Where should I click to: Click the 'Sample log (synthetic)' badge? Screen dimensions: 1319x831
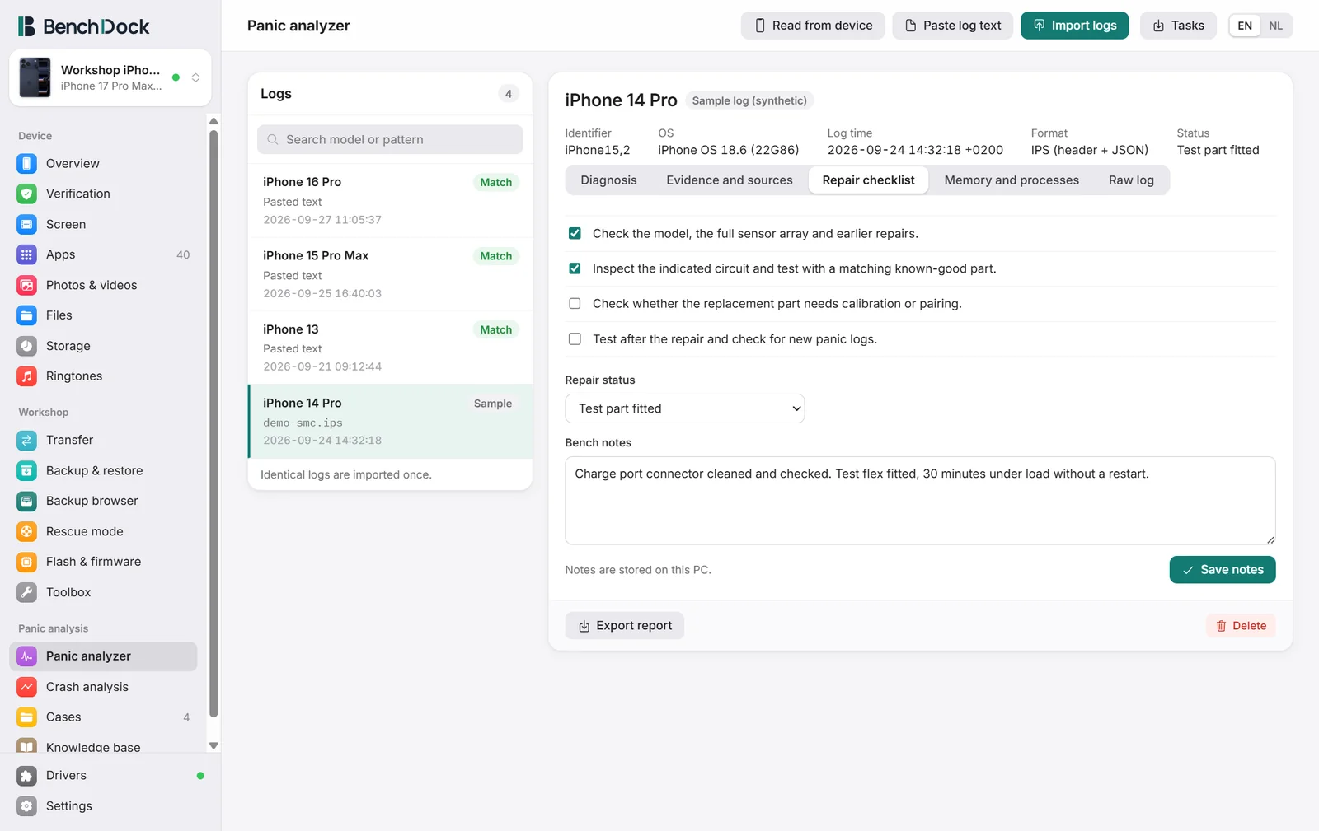click(x=749, y=100)
